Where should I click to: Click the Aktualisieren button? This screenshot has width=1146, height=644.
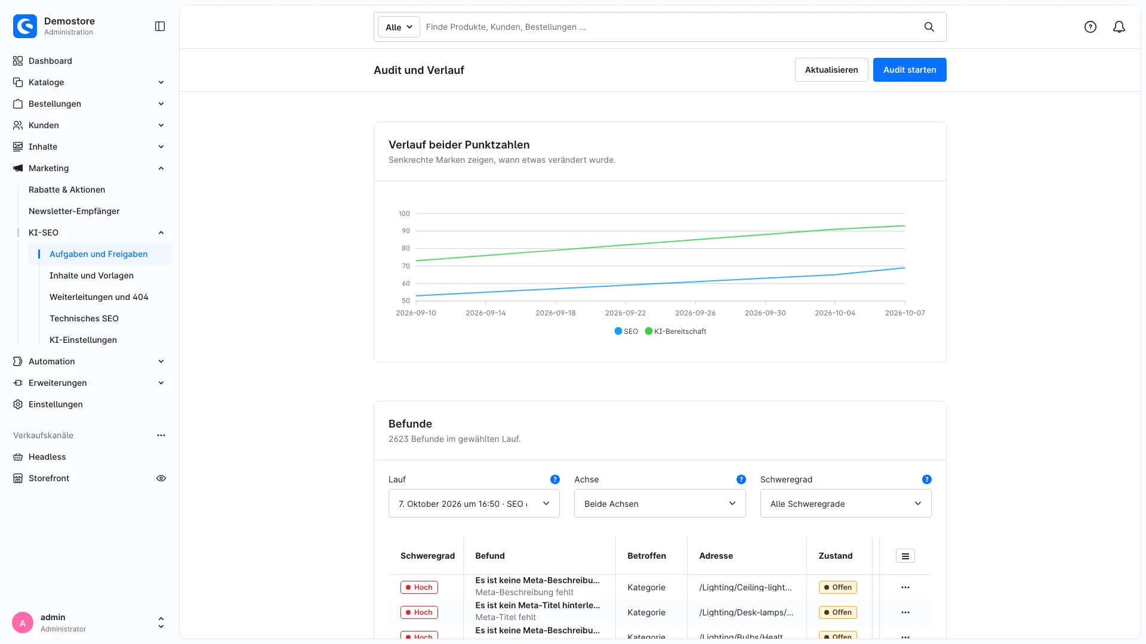tap(831, 70)
